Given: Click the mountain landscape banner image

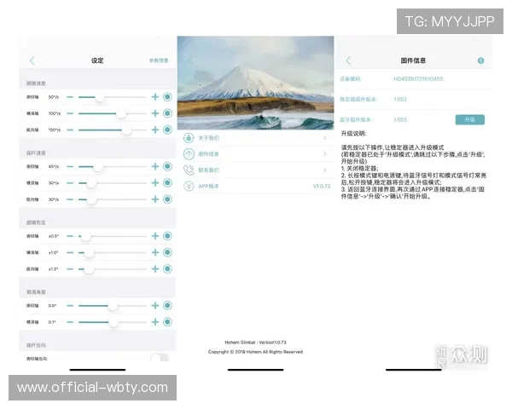Looking at the screenshot, I should (255, 83).
